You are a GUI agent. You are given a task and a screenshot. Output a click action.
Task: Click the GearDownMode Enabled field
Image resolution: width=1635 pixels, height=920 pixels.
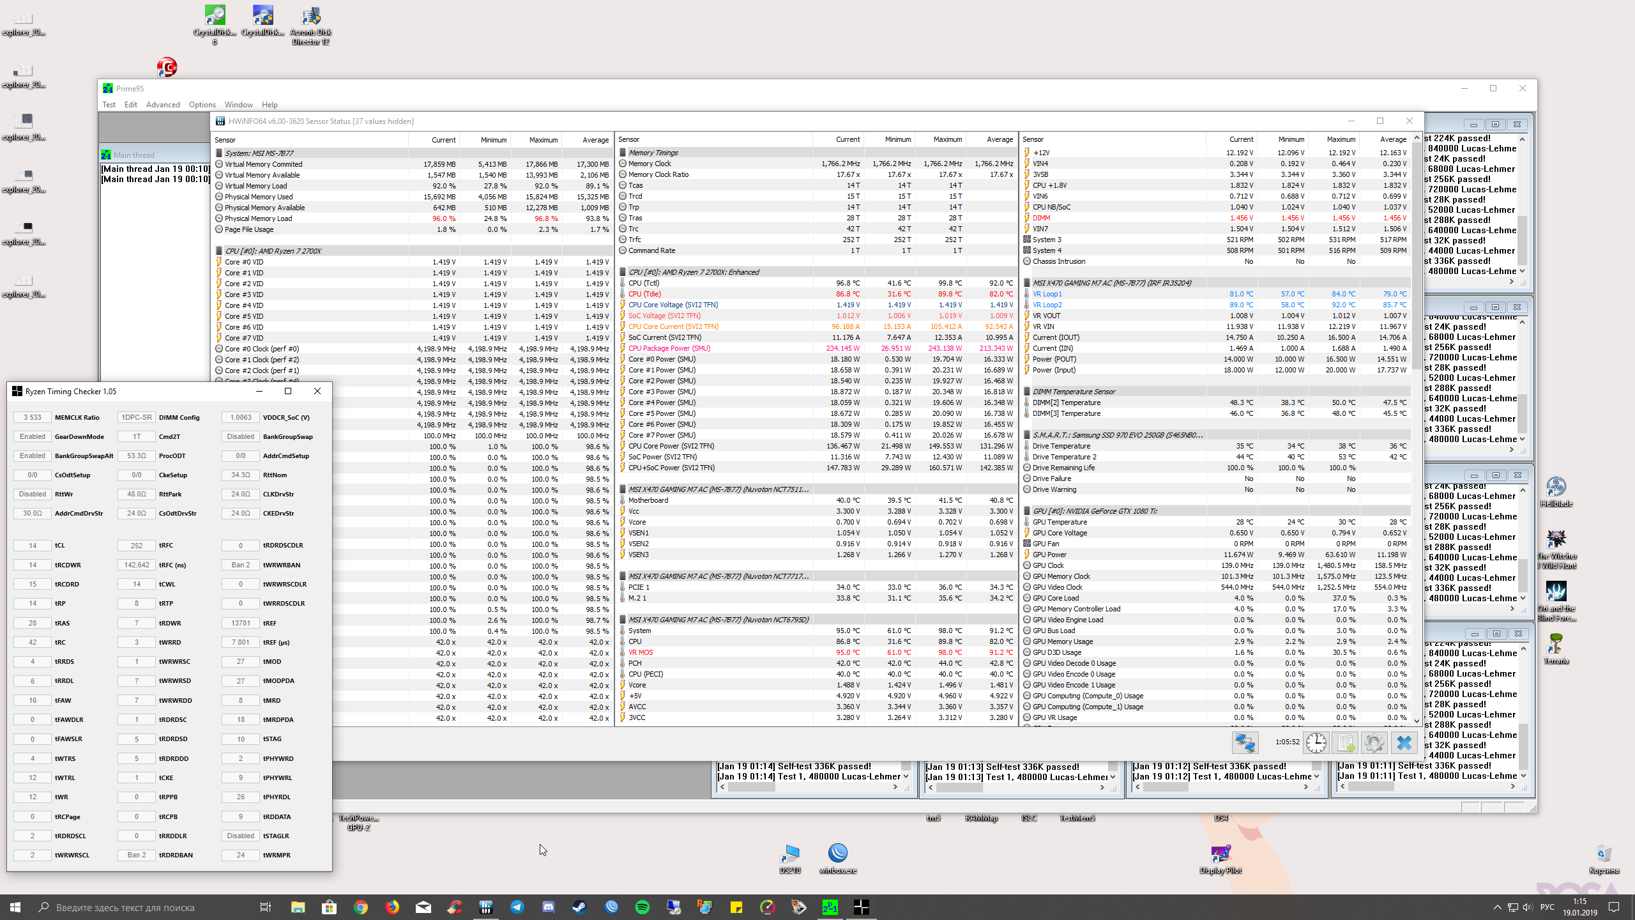click(33, 436)
